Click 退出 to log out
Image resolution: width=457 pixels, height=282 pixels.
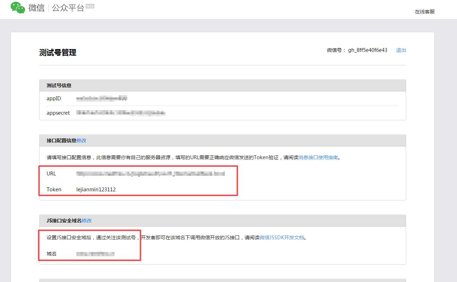[x=401, y=50]
